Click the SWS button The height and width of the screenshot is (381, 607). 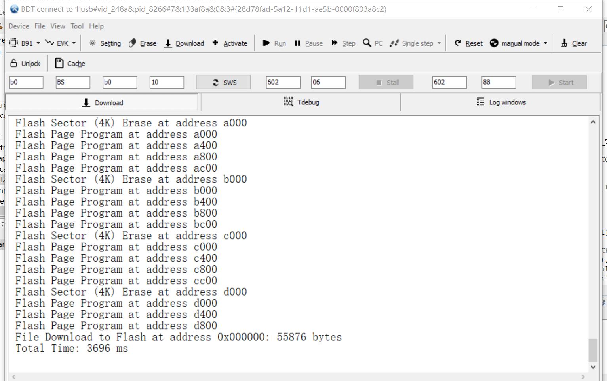point(223,82)
